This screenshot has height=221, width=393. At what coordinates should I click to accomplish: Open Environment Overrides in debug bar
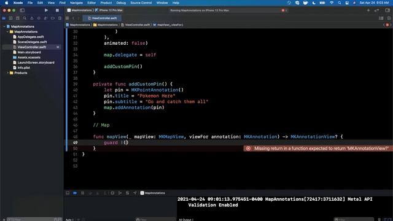pyautogui.click(x=127, y=193)
